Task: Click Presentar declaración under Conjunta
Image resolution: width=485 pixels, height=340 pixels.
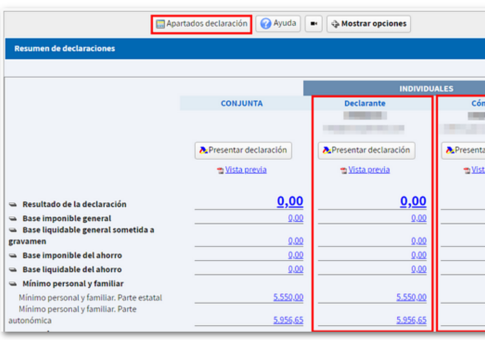Action: coord(243,150)
